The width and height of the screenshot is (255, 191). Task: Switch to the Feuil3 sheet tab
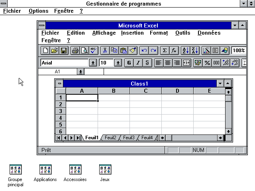point(129,138)
